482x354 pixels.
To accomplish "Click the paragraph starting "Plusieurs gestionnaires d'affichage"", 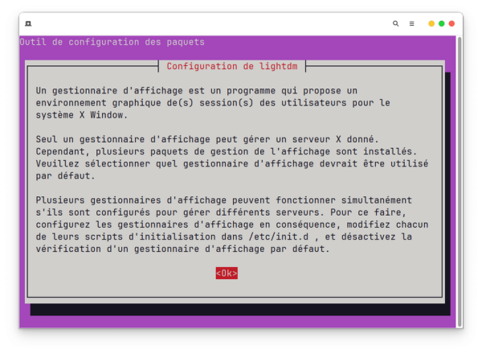I will (225, 224).
